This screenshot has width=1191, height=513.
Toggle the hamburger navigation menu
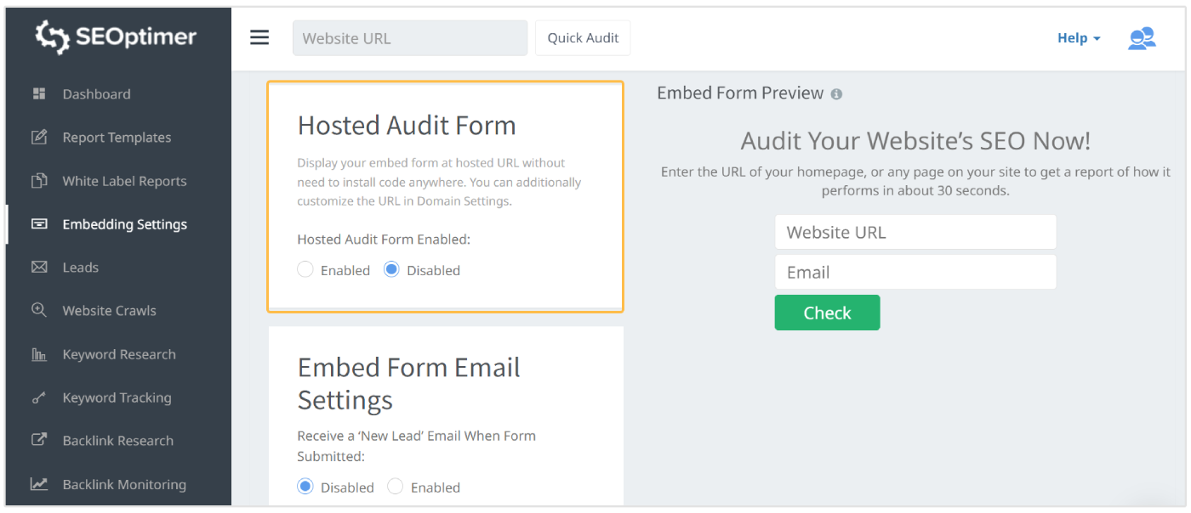(259, 37)
